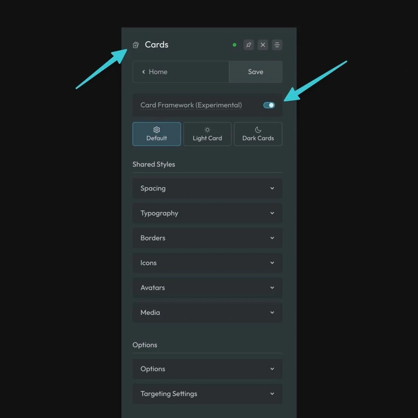Image resolution: width=418 pixels, height=418 pixels.
Task: Open the Avatars section
Action: [207, 287]
